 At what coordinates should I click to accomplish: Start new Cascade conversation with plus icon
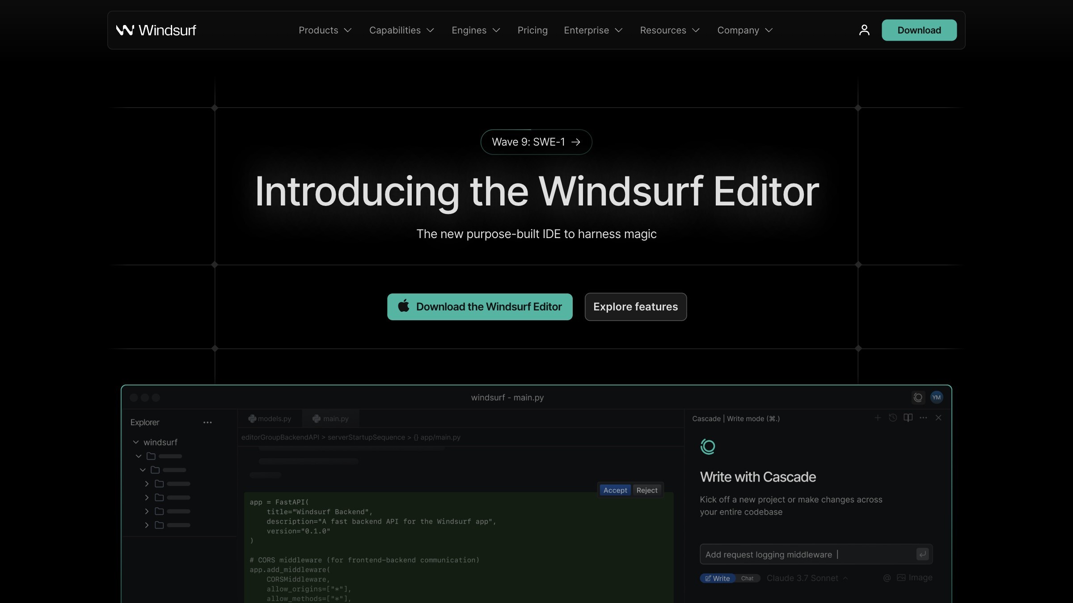(x=878, y=418)
